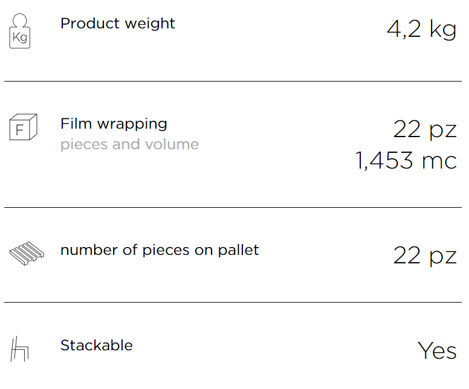This screenshot has width=469, height=389.
Task: Click the Yes stackable value
Action: pos(437,351)
